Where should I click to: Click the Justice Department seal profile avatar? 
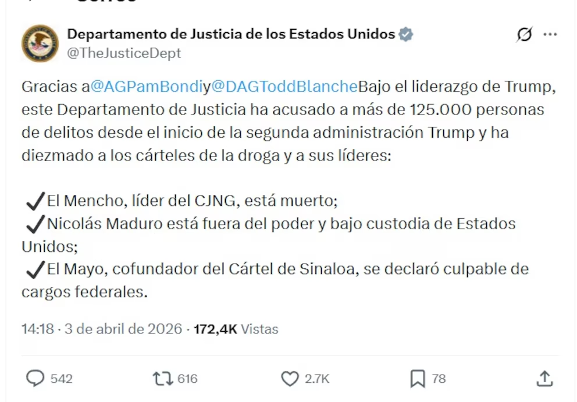40,44
